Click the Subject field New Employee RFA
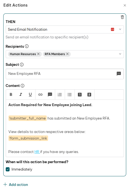Viewport: 127px width, 187px height. 65,74
